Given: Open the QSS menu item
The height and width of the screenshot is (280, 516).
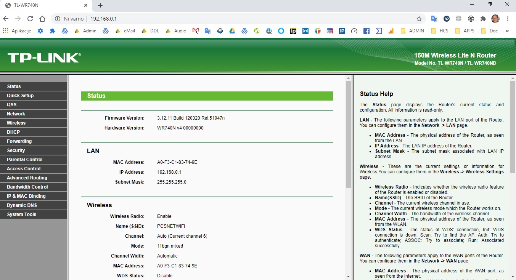Looking at the screenshot, I should point(33,105).
